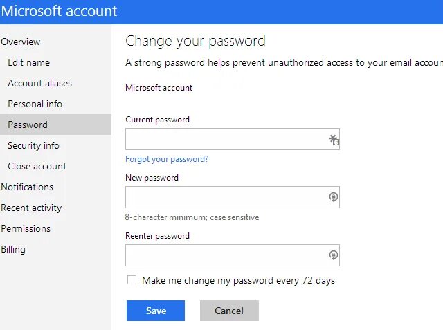443x330 pixels.
Task: Select the Reenter password input box
Action: coord(225,255)
